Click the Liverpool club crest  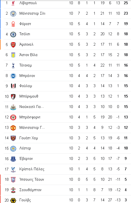click(13, 3)
